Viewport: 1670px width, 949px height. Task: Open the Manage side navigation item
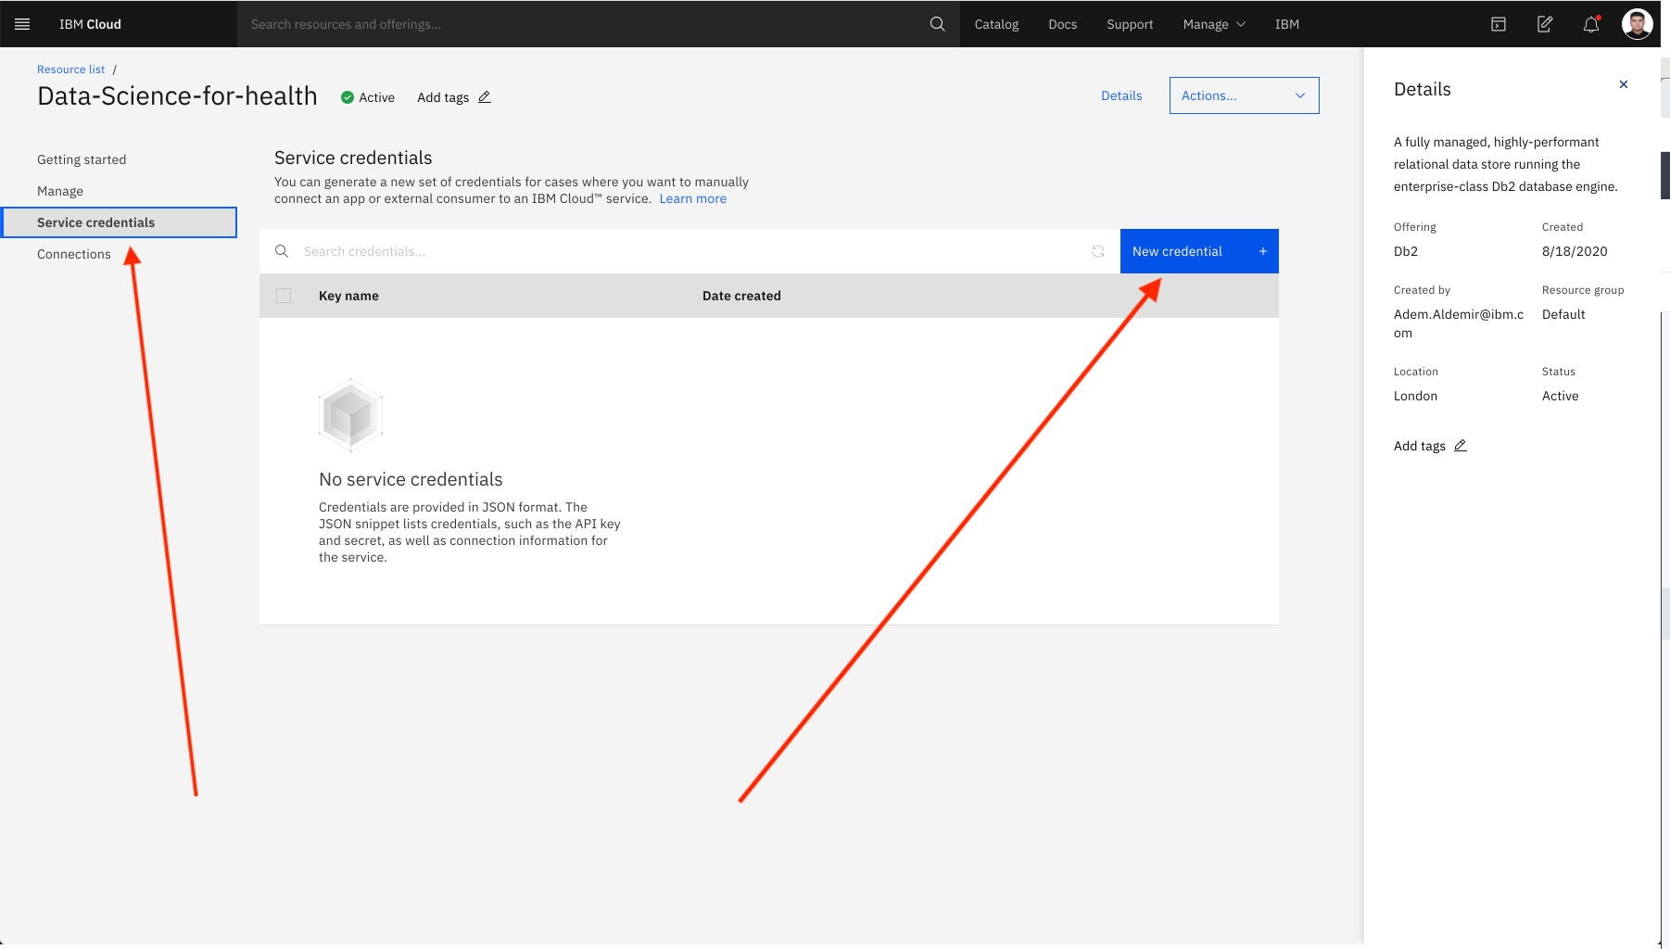click(x=60, y=191)
